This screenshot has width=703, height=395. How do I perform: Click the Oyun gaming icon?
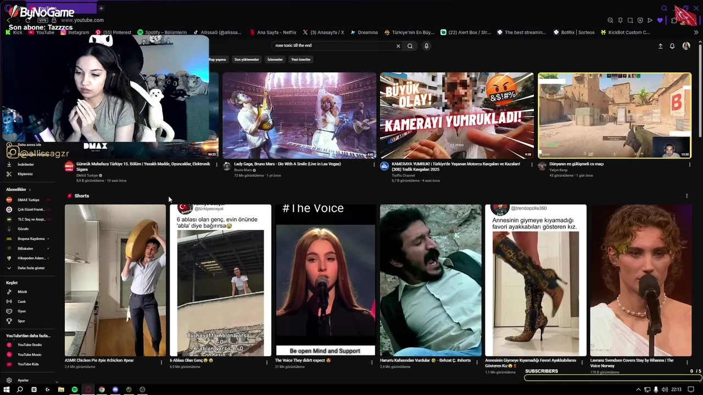[x=9, y=311]
